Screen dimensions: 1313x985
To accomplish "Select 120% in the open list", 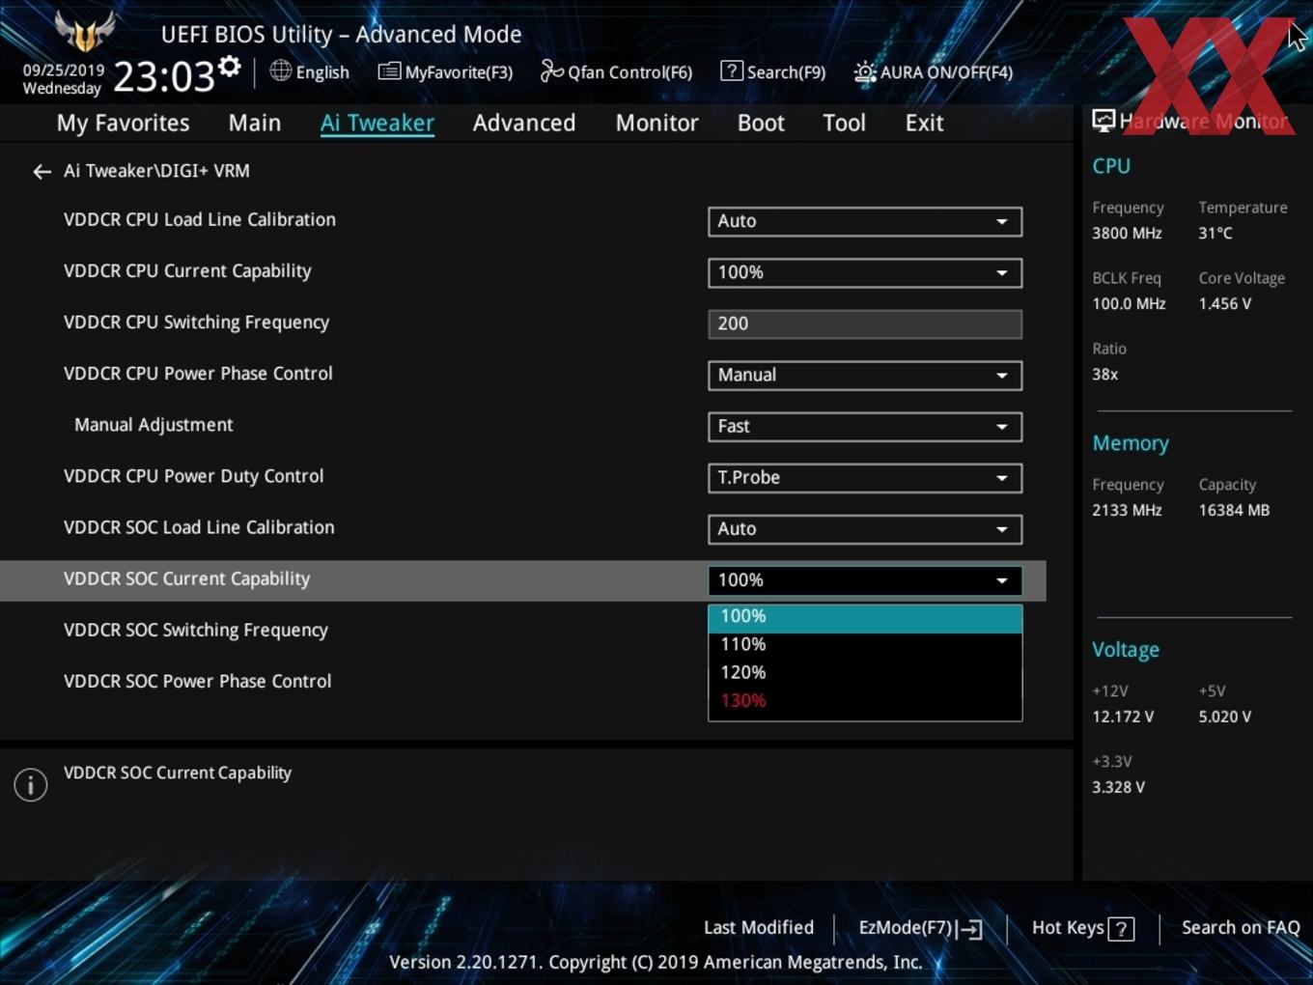I will [865, 672].
